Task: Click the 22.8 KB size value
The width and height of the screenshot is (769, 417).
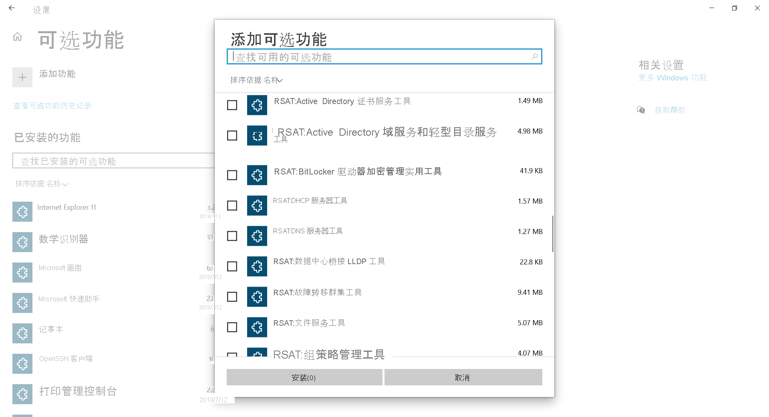Action: pos(531,262)
